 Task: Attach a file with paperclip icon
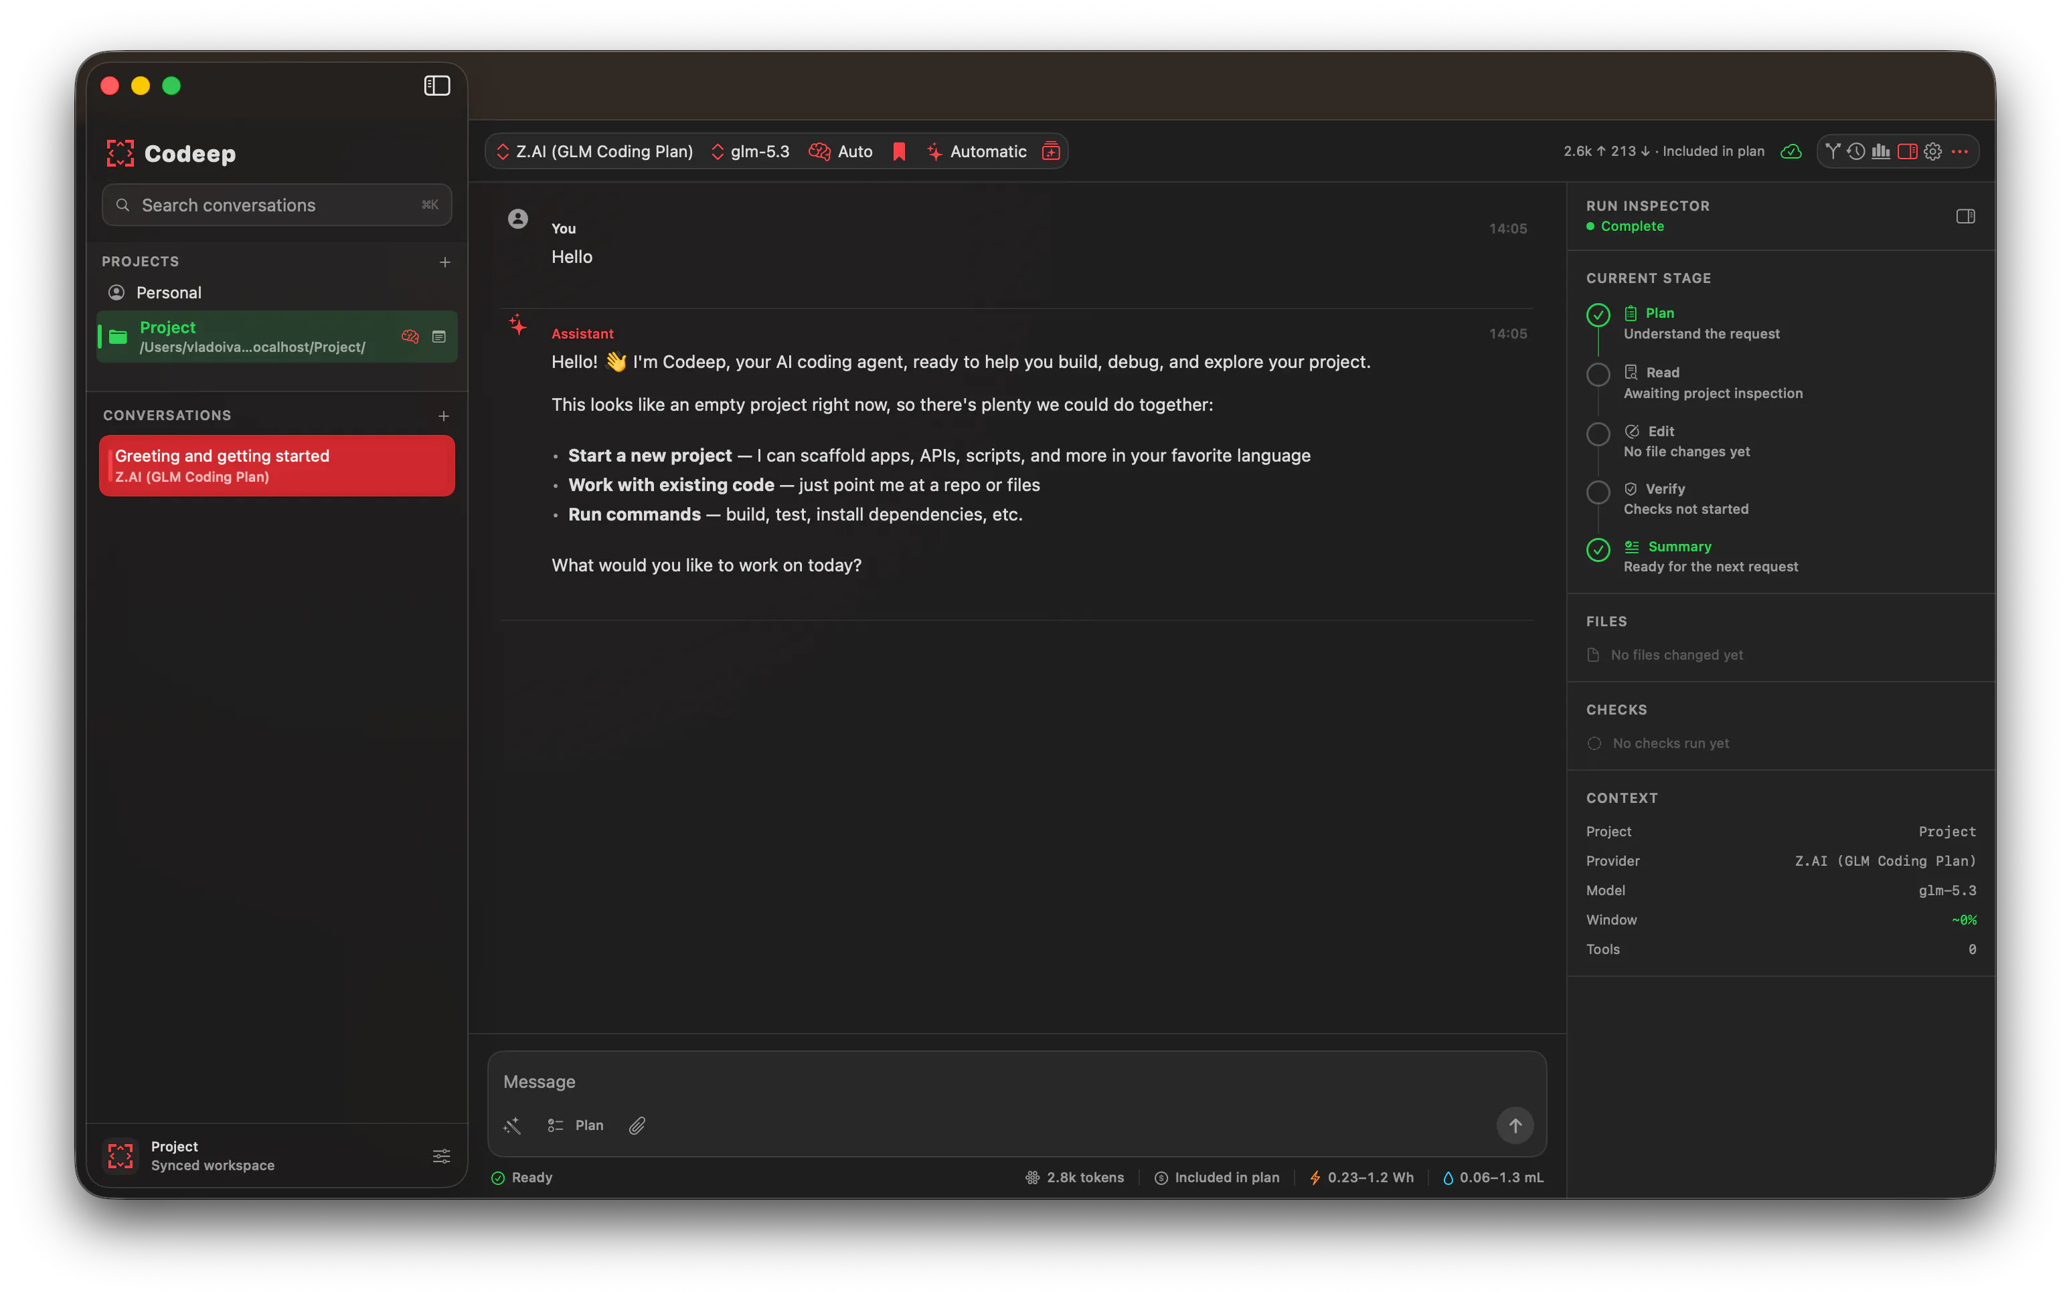pyautogui.click(x=637, y=1126)
